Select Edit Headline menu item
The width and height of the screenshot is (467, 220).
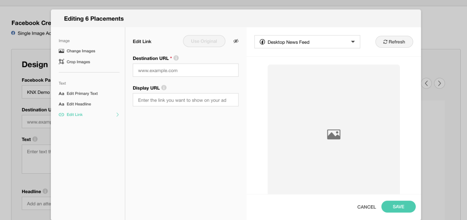point(79,104)
